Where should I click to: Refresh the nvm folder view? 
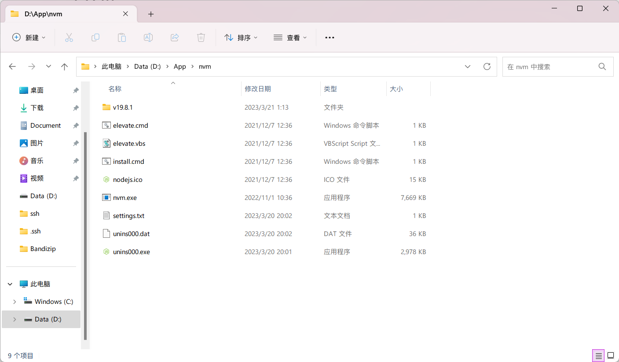pos(487,66)
